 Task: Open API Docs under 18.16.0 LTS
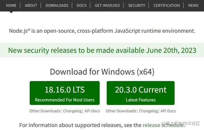tap(92, 111)
